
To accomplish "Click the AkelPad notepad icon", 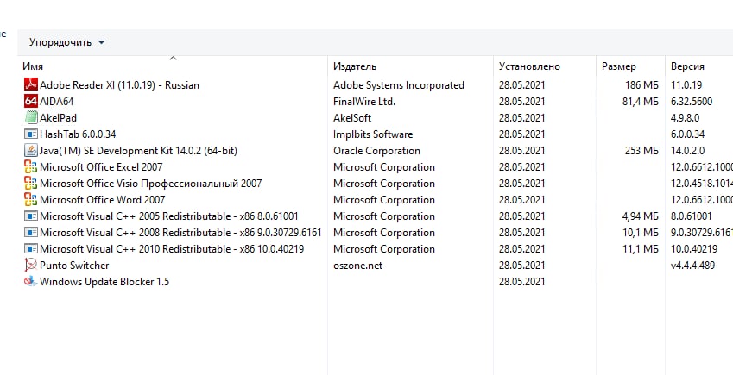I will pyautogui.click(x=30, y=118).
